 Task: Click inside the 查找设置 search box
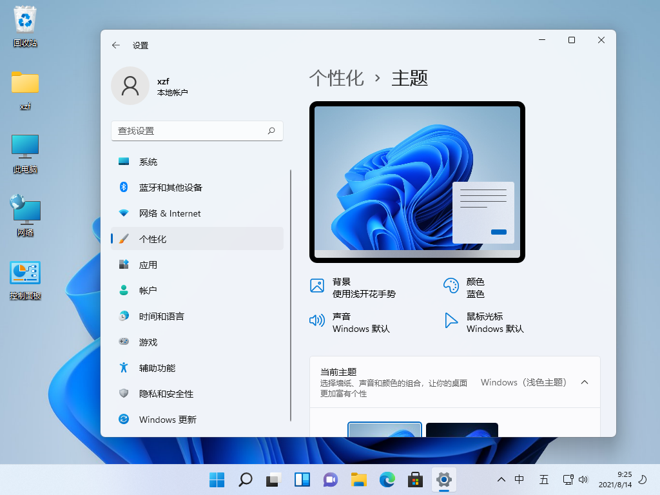pos(197,131)
